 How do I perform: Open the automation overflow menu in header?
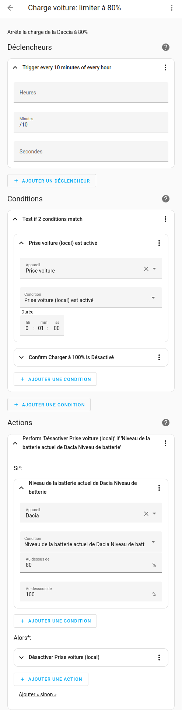[x=172, y=8]
